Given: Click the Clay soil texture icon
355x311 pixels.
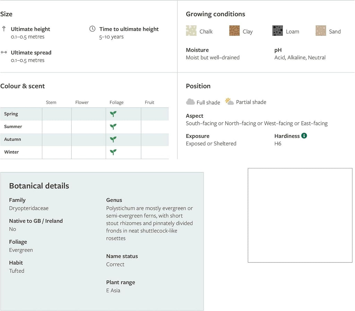Looking at the screenshot, I should [x=234, y=31].
